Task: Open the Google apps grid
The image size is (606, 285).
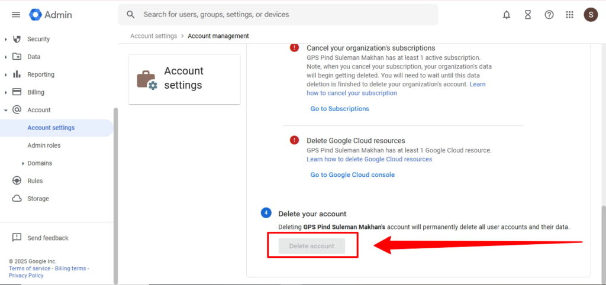Action: [x=570, y=15]
